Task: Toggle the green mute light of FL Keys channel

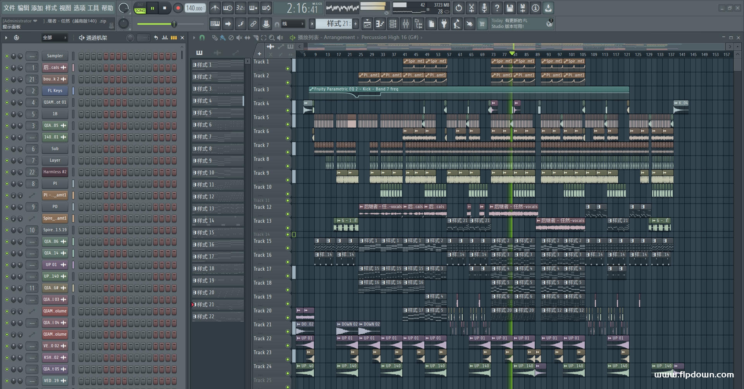Action: (x=7, y=91)
